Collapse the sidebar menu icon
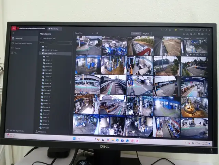This screenshot has width=219, height=165. pyautogui.click(x=13, y=33)
